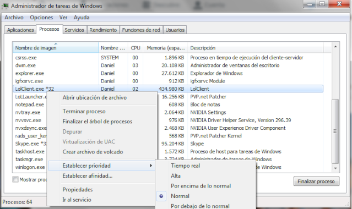This screenshot has width=352, height=209.
Task: Sort by Nombre de imagen column
Action: 56,48
